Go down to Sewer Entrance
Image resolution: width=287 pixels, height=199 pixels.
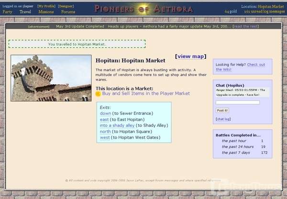pyautogui.click(x=105, y=113)
